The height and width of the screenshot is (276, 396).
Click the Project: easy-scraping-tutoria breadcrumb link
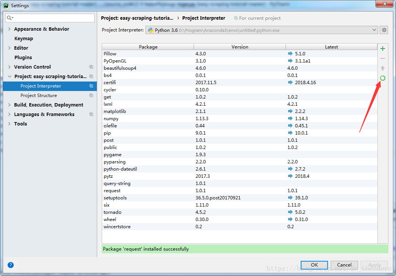[x=137, y=18]
